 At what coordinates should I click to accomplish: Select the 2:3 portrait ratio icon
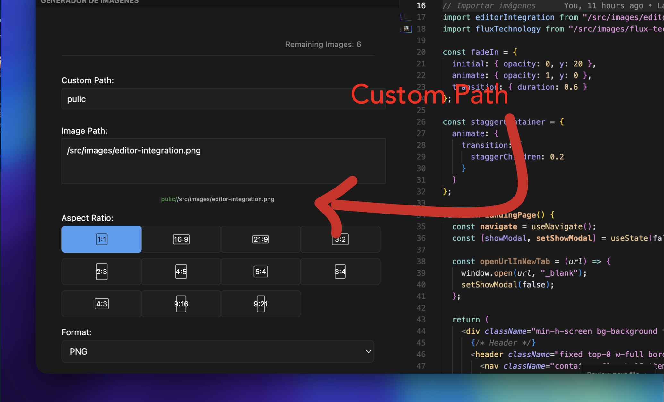[101, 272]
